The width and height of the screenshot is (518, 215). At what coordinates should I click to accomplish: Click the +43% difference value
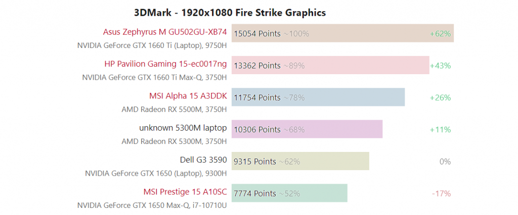[440, 66]
